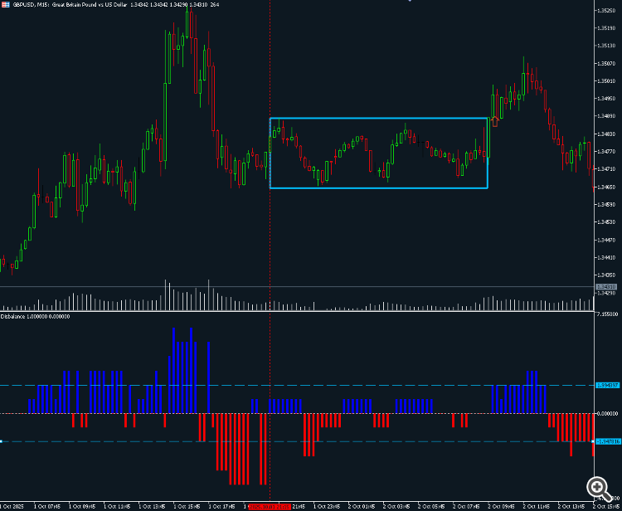Click the 1.34470 price scale label

pyautogui.click(x=606, y=240)
